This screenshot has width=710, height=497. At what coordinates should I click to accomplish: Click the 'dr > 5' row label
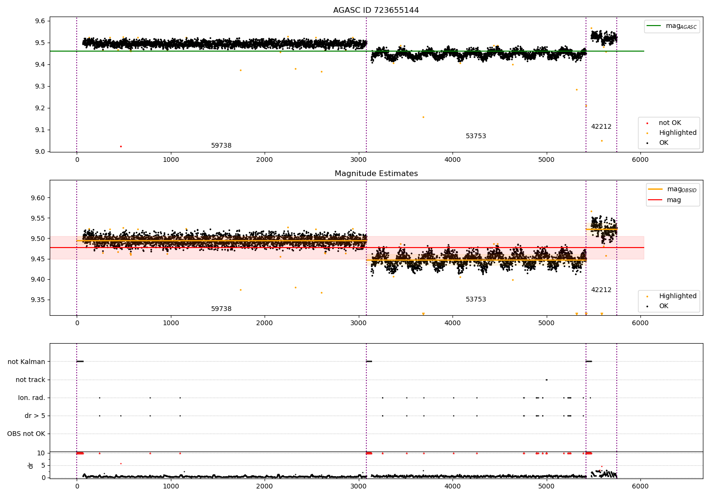tap(35, 416)
